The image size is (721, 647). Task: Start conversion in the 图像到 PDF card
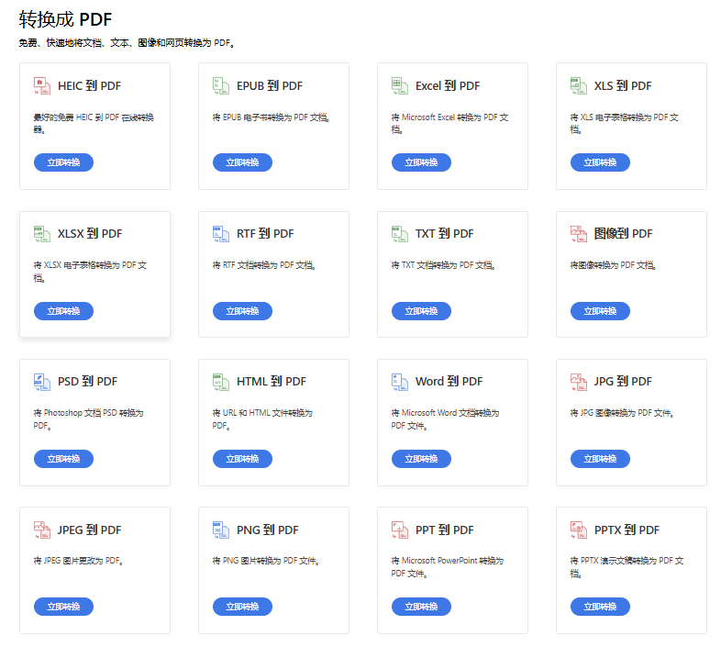pyautogui.click(x=600, y=311)
